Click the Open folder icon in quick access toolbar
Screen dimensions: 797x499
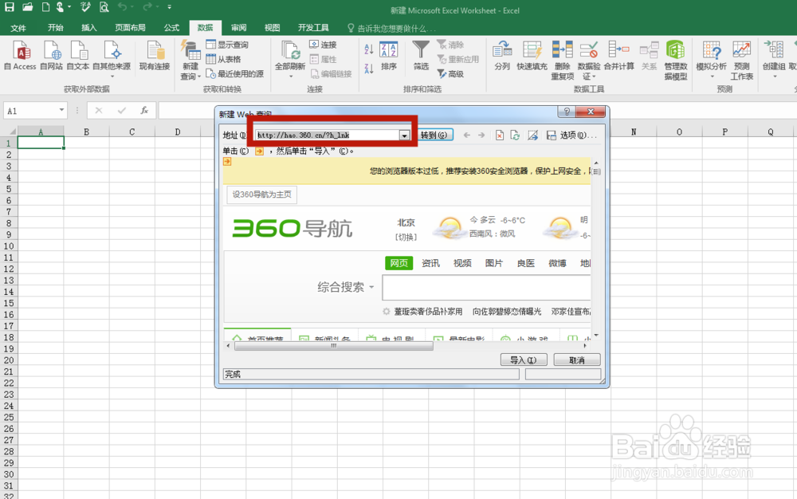(x=27, y=7)
